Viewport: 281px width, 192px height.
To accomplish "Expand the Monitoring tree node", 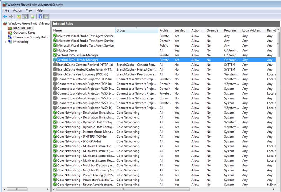I will (x=6, y=42).
